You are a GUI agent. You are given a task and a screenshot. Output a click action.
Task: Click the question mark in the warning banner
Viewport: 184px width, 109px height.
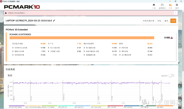[176, 13]
